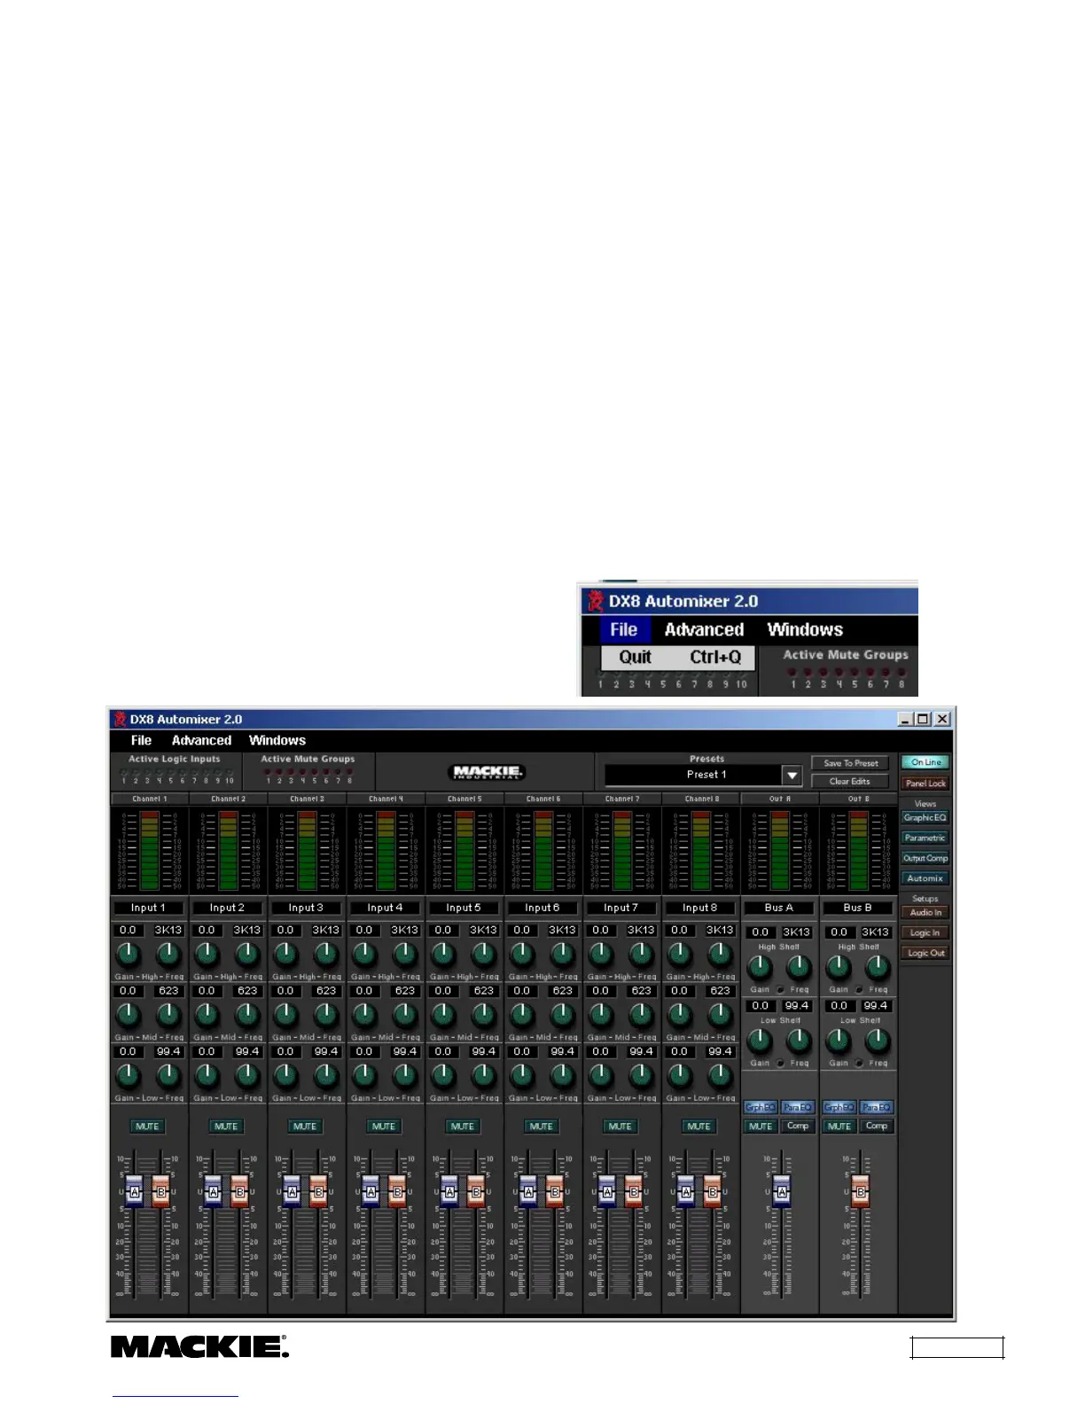1085x1404 pixels.
Task: Click red B fader on Input 4
Action: click(397, 1190)
